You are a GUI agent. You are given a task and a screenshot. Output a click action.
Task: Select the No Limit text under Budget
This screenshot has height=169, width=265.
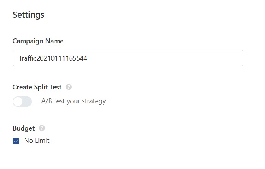(x=36, y=141)
